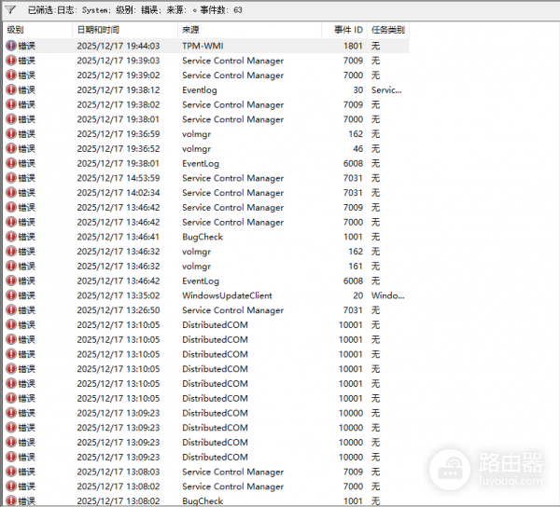
Task: Select the date cell 2025/12/17 13:26:50
Action: point(119,310)
